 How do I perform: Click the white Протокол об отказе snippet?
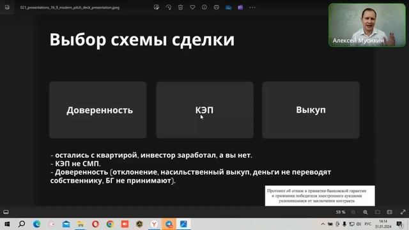320,195
